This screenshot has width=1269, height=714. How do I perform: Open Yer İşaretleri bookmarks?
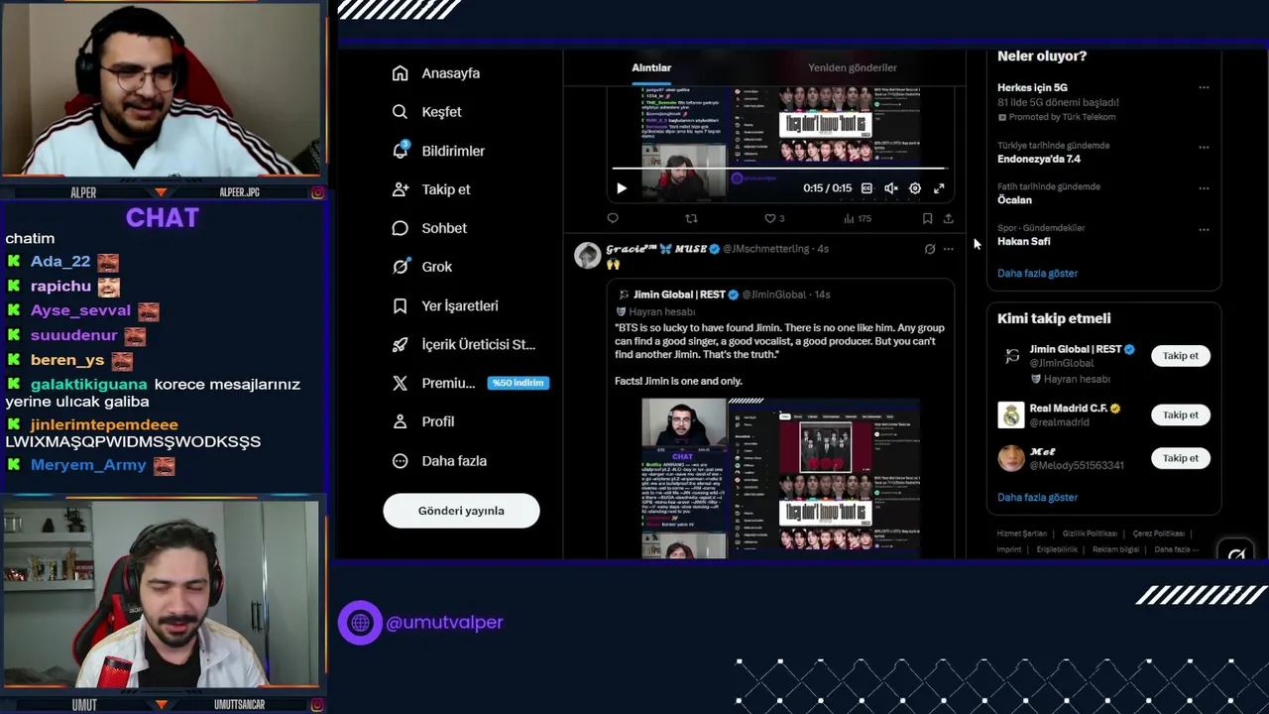(x=445, y=305)
